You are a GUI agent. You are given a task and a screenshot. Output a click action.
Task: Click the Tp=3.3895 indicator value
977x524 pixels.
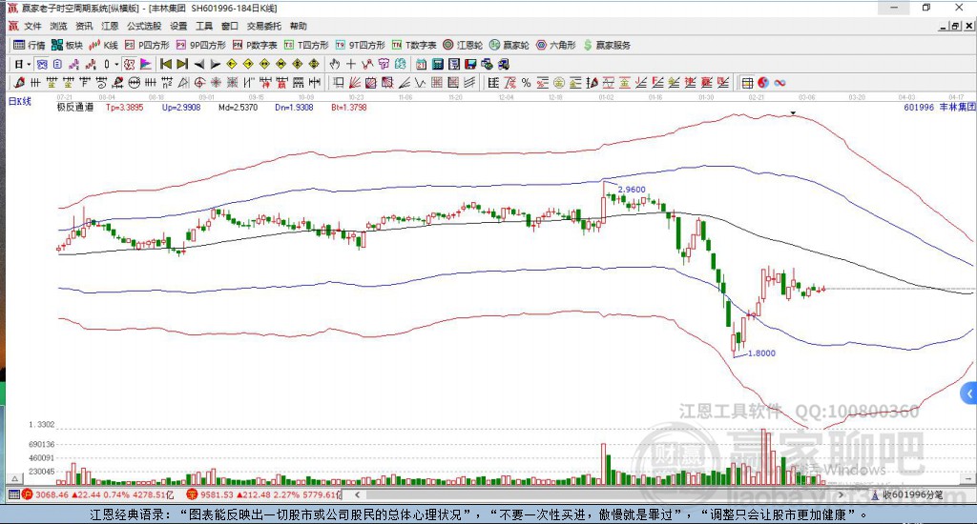point(125,107)
